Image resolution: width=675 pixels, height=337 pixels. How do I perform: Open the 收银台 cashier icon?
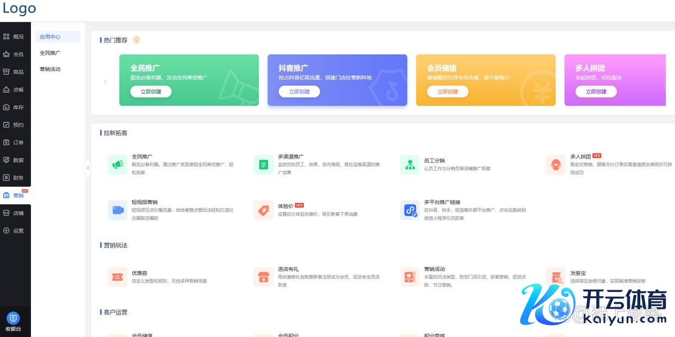click(14, 319)
